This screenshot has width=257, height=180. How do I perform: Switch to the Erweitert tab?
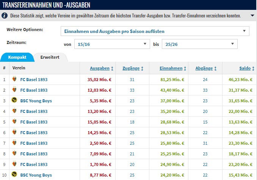[50, 57]
